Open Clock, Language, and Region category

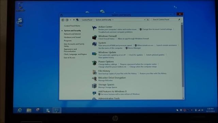75,54
